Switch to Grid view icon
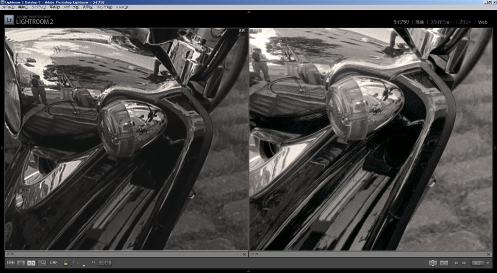Image resolution: width=497 pixels, height=274 pixels. click(x=11, y=263)
